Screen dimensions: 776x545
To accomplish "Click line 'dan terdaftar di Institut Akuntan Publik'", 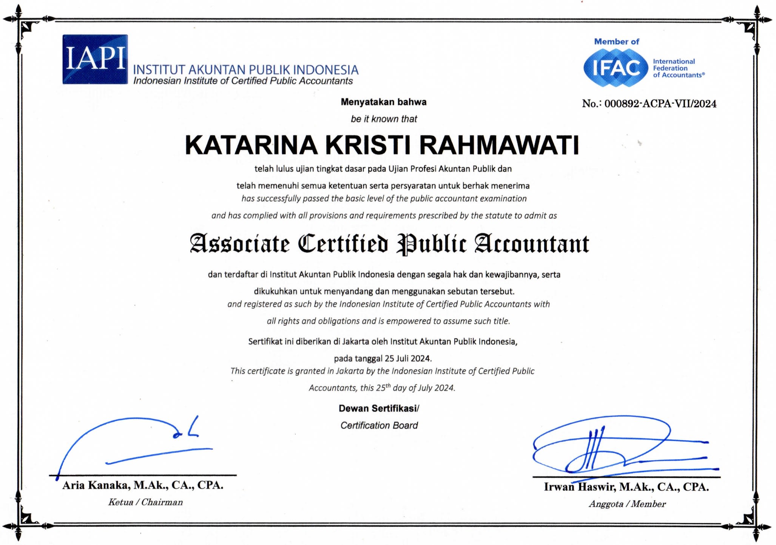I will pos(384,275).
